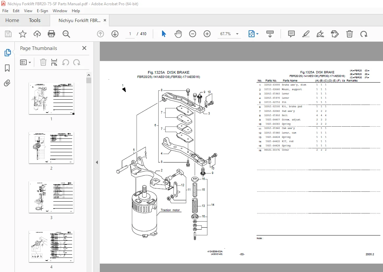
Task: Click the Delete trash toolbar icon
Action: point(349,34)
